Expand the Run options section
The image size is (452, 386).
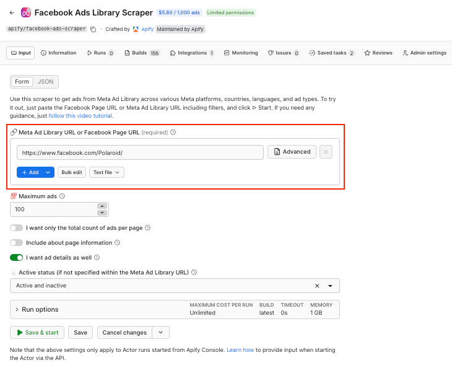tap(175, 310)
